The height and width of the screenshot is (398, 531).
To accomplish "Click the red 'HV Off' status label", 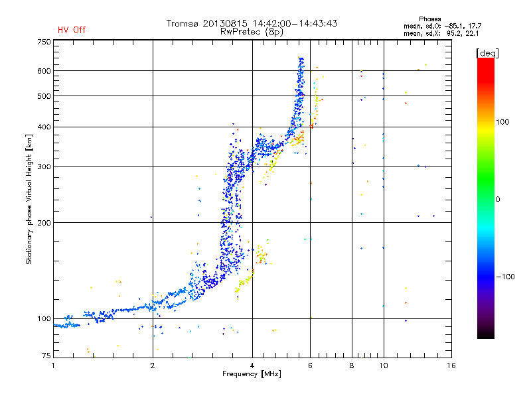I will click(72, 30).
